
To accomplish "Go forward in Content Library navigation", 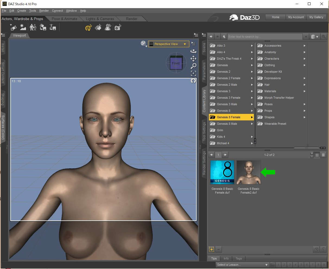I will tap(218, 37).
